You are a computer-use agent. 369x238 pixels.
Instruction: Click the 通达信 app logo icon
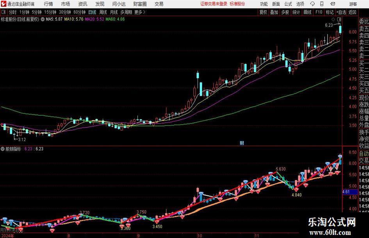click(x=4, y=4)
